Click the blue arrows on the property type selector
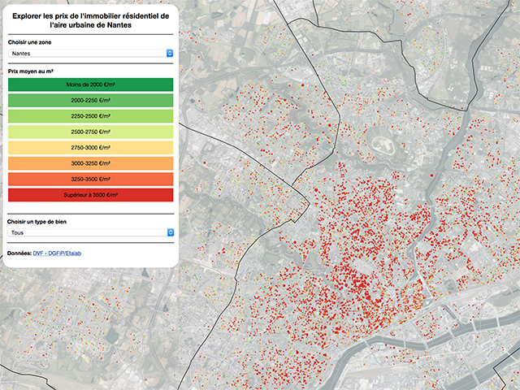 click(x=169, y=232)
